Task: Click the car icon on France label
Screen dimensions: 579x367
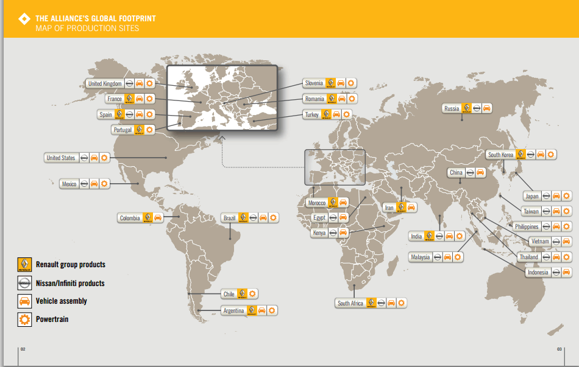Action: (139, 99)
